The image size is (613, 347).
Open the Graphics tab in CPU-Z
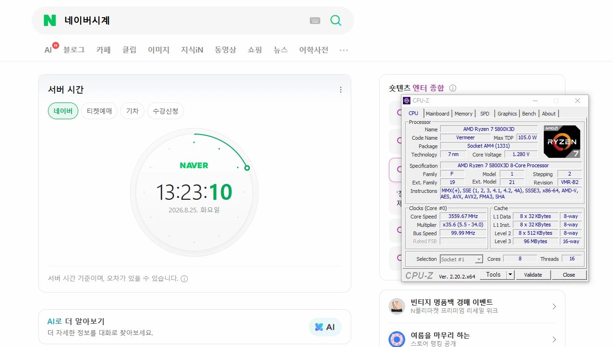point(507,114)
